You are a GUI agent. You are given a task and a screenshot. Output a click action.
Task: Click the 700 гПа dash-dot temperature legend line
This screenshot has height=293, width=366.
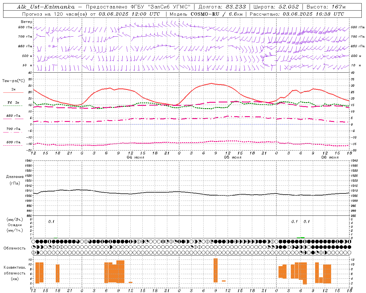tap(13, 132)
